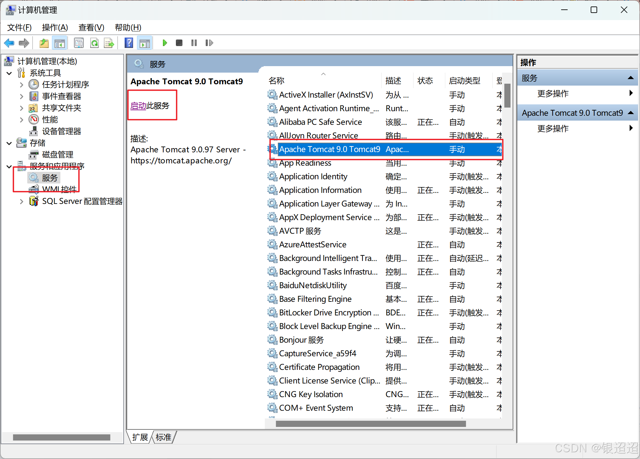
Task: Click the Export List toolbar icon
Action: coord(109,43)
